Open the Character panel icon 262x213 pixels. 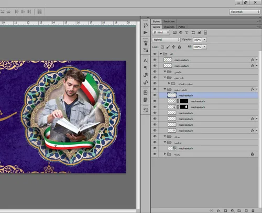146,61
